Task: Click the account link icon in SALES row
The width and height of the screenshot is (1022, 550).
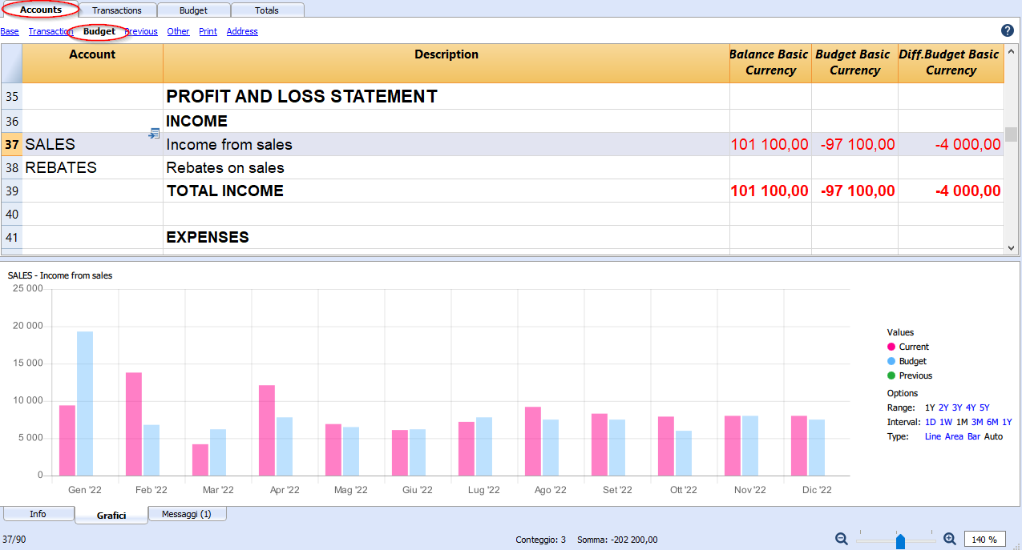Action: pos(154,134)
